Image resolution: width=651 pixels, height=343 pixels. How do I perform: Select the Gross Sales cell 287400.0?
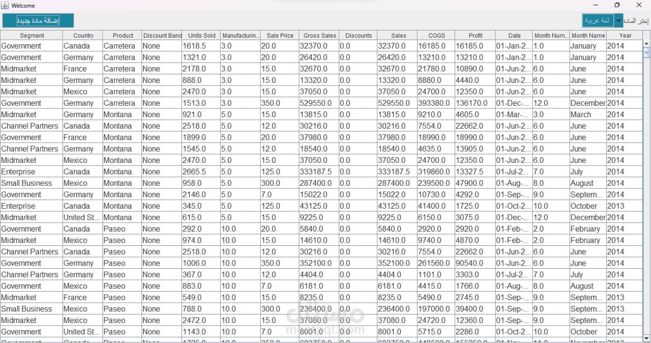(319, 183)
